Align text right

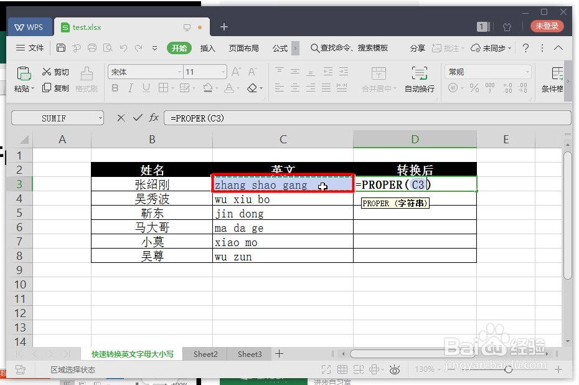pos(311,88)
